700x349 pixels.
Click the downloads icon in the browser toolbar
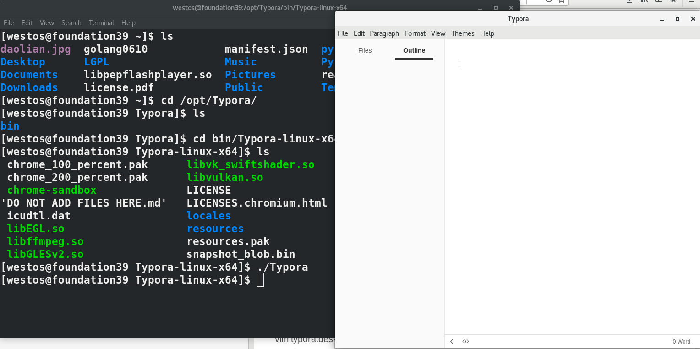point(630,1)
